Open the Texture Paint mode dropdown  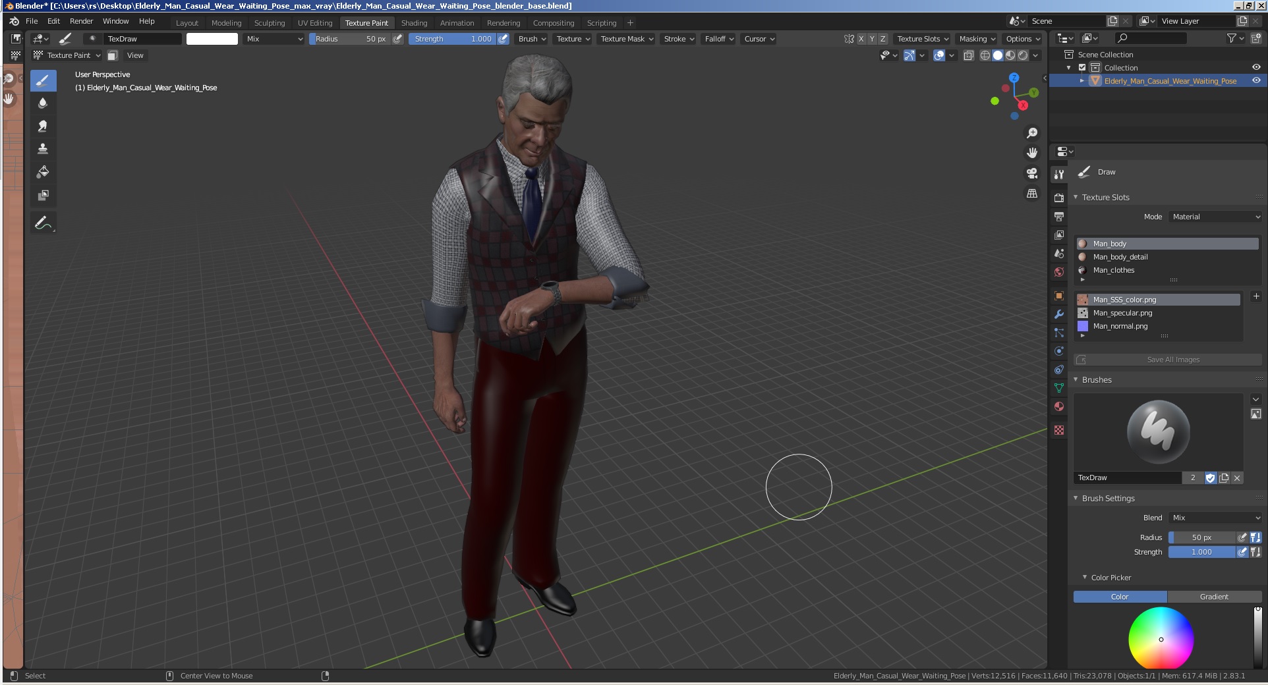67,55
